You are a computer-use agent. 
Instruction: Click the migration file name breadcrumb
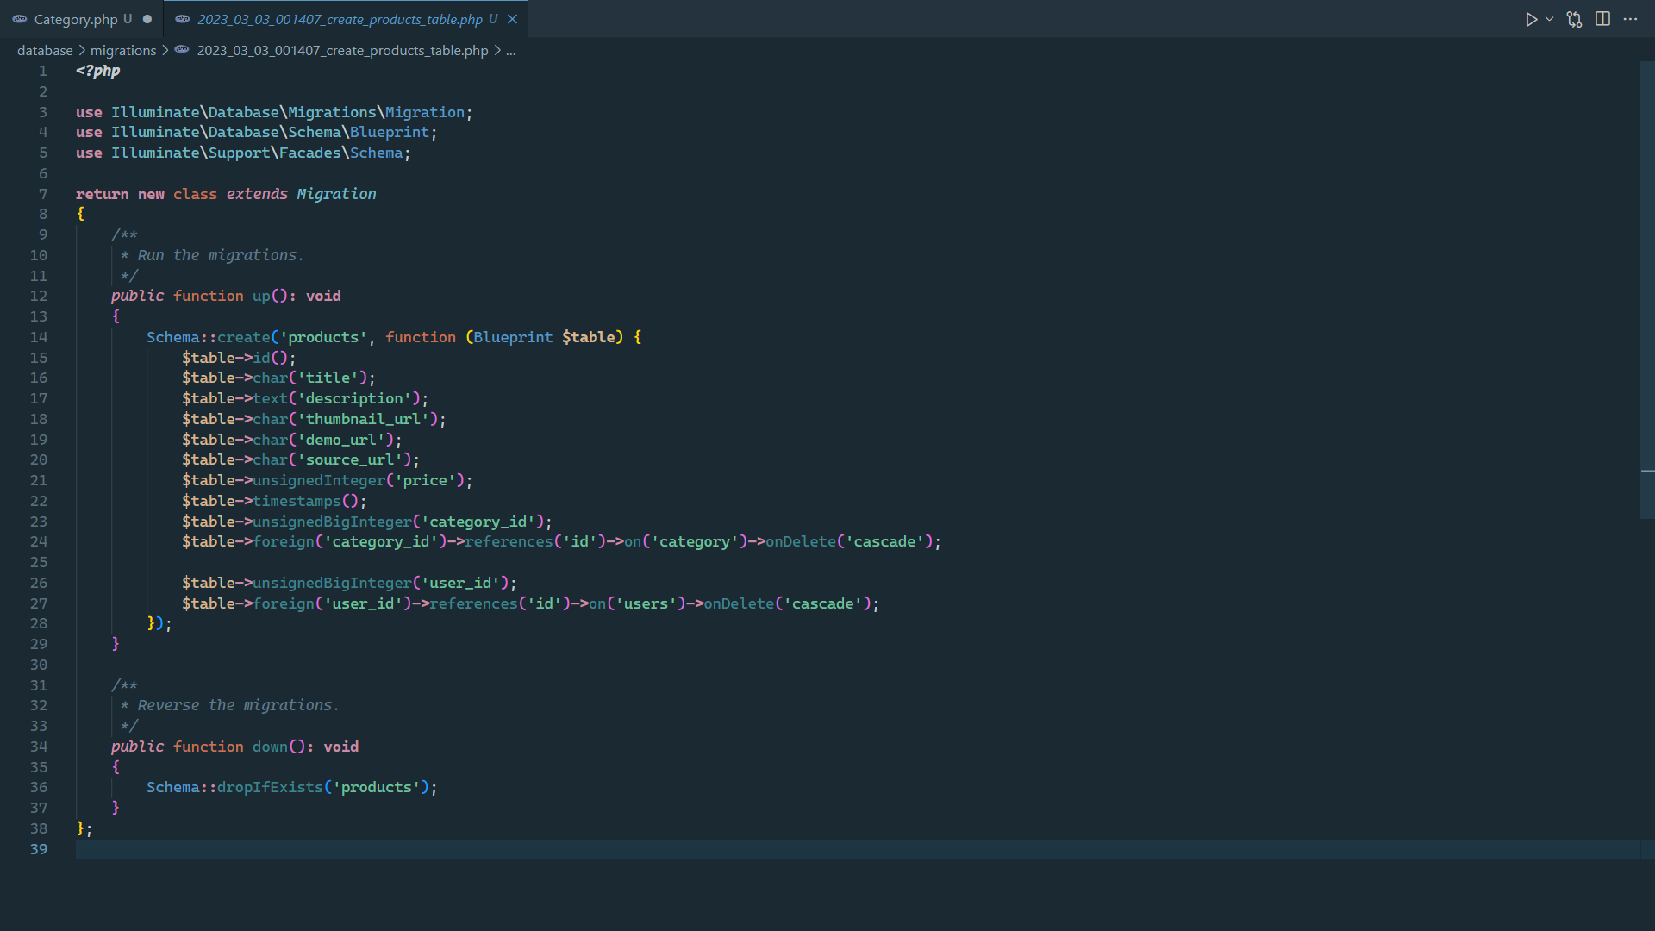tap(342, 50)
